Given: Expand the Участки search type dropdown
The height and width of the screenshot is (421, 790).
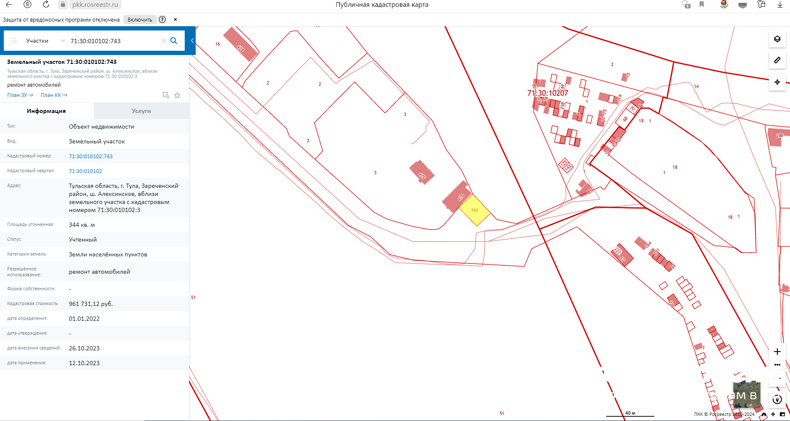Looking at the screenshot, I should tap(63, 41).
